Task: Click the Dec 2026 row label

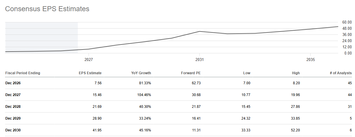Action: tap(13, 83)
